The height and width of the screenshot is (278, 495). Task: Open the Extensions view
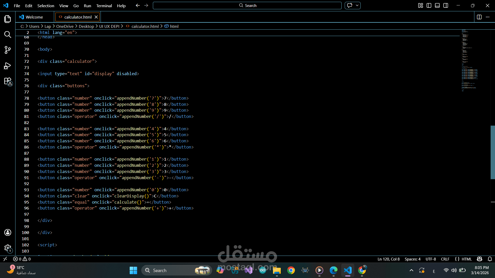(x=7, y=81)
